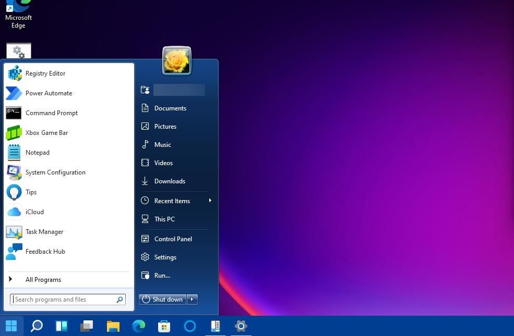This screenshot has width=514, height=336.
Task: Open the Registry Editor
Action: coord(45,73)
